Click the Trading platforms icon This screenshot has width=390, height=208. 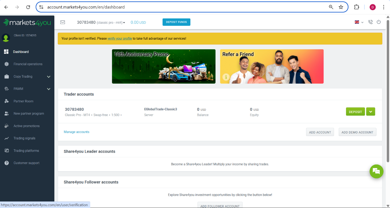pos(7,150)
